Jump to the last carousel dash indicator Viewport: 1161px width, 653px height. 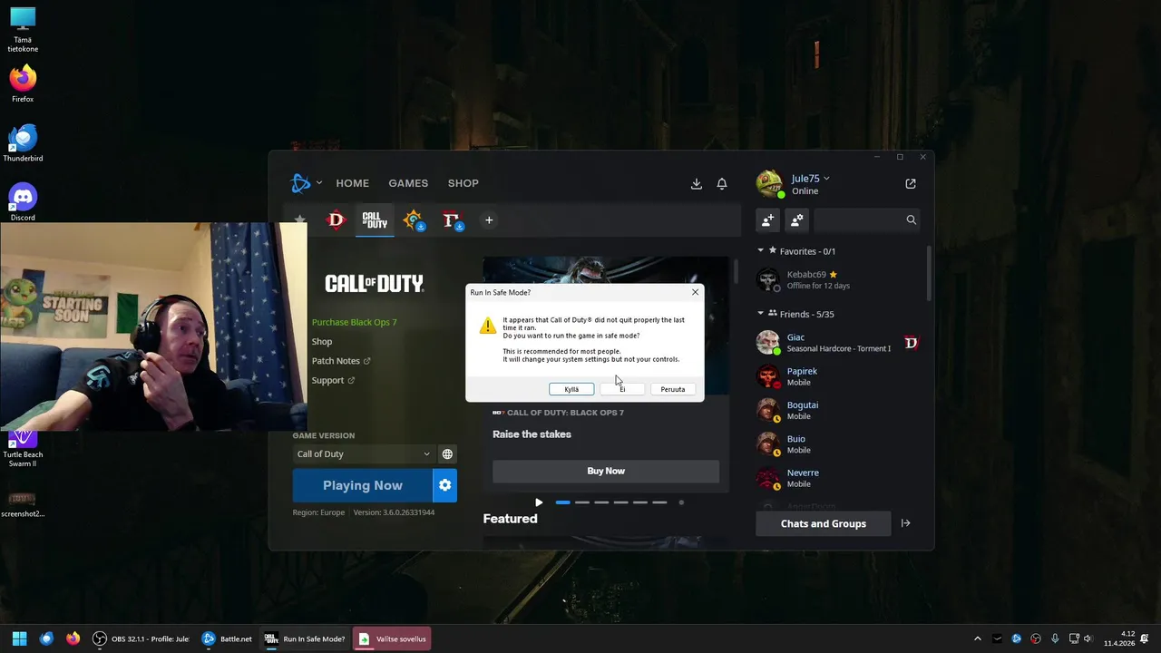click(659, 502)
